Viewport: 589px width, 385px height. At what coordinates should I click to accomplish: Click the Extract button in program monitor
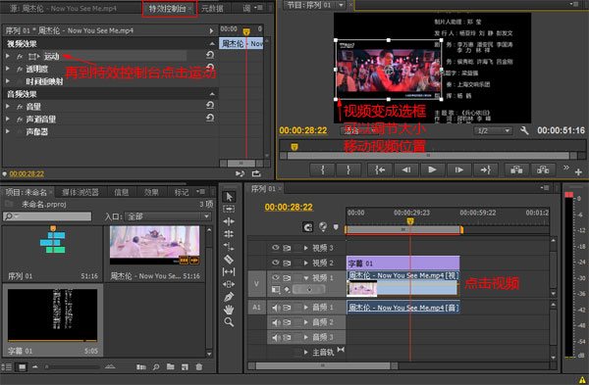[x=543, y=169]
